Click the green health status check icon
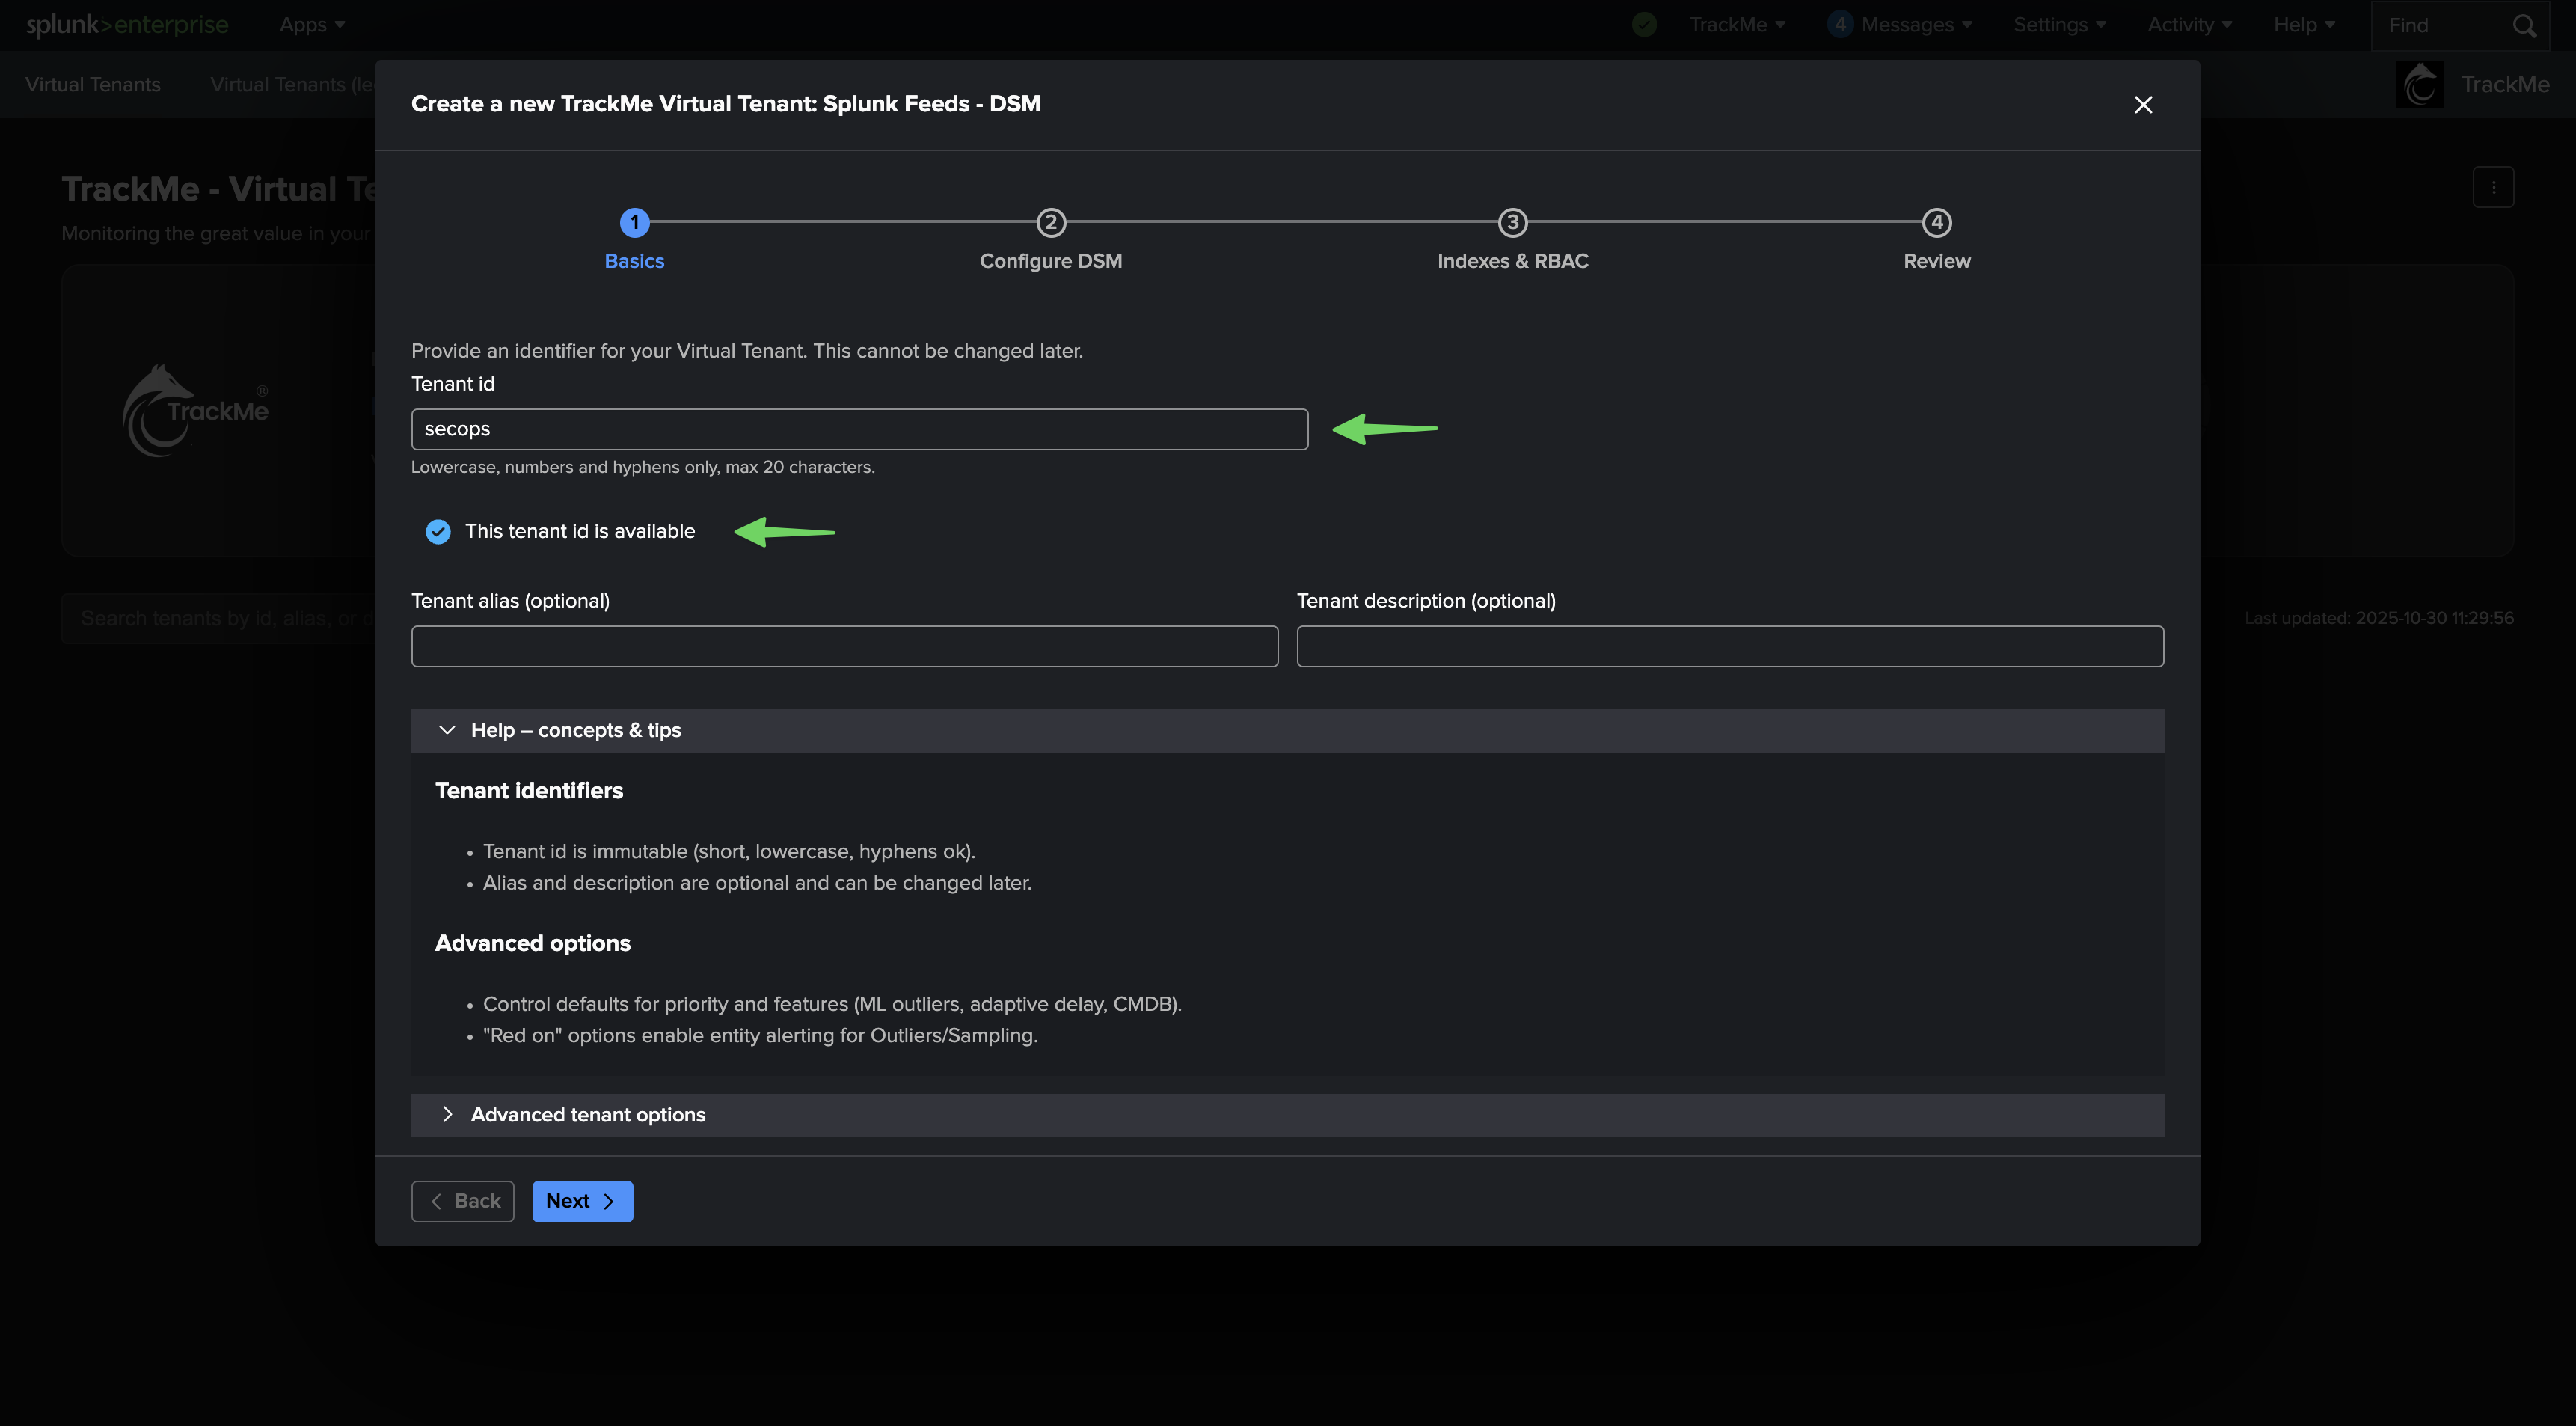Image resolution: width=2576 pixels, height=1426 pixels. tap(1644, 25)
